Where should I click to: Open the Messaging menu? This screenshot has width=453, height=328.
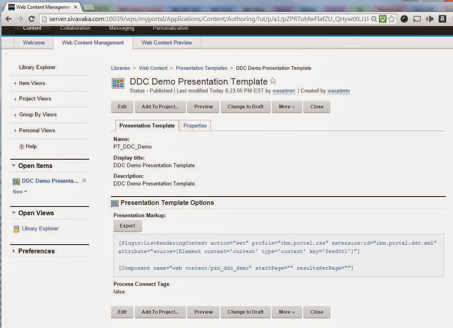[122, 28]
